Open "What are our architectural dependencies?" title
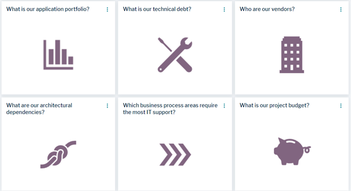 pyautogui.click(x=39, y=108)
